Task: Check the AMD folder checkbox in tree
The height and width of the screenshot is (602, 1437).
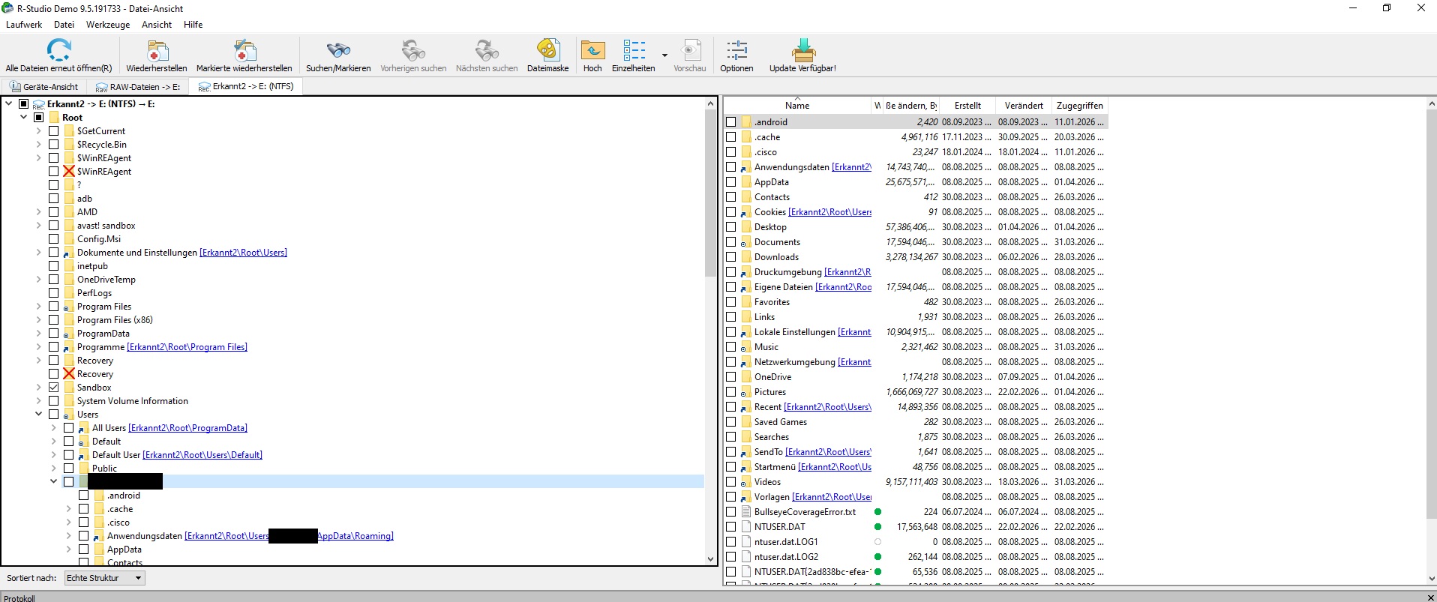Action: (x=54, y=212)
